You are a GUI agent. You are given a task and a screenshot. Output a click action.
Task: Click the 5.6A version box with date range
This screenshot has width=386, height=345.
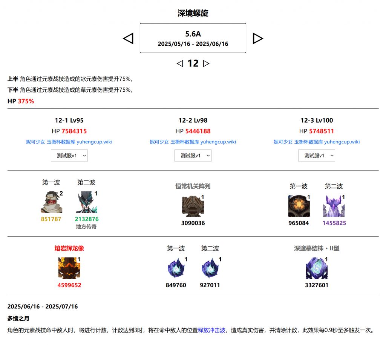click(193, 38)
